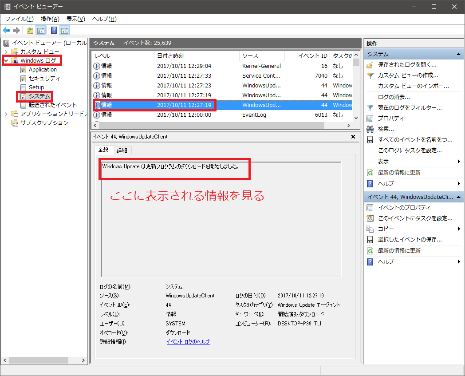
Task: Click the info icon of the EventLog row
Action: pyautogui.click(x=96, y=115)
